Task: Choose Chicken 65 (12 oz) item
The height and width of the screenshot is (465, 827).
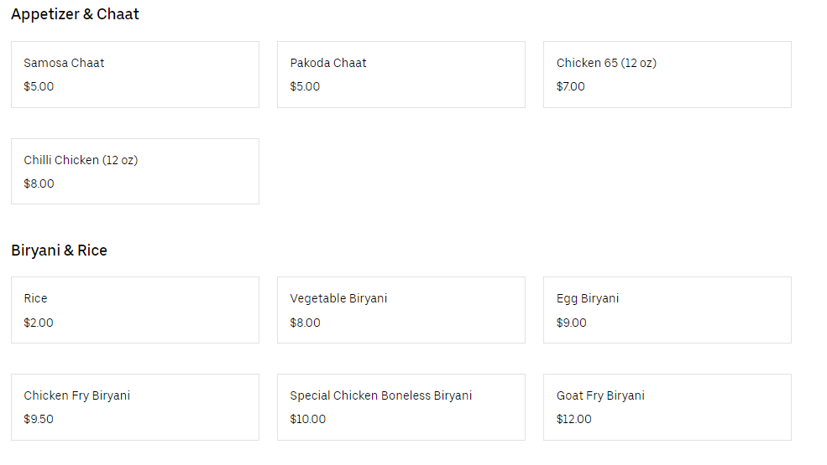Action: [667, 75]
